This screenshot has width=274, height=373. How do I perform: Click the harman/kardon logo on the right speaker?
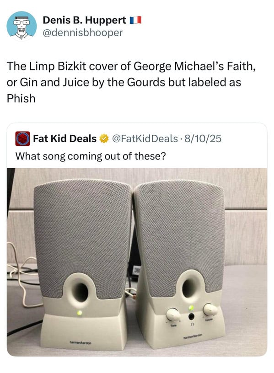[193, 336]
